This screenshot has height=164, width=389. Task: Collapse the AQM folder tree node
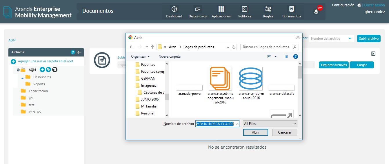(18, 70)
